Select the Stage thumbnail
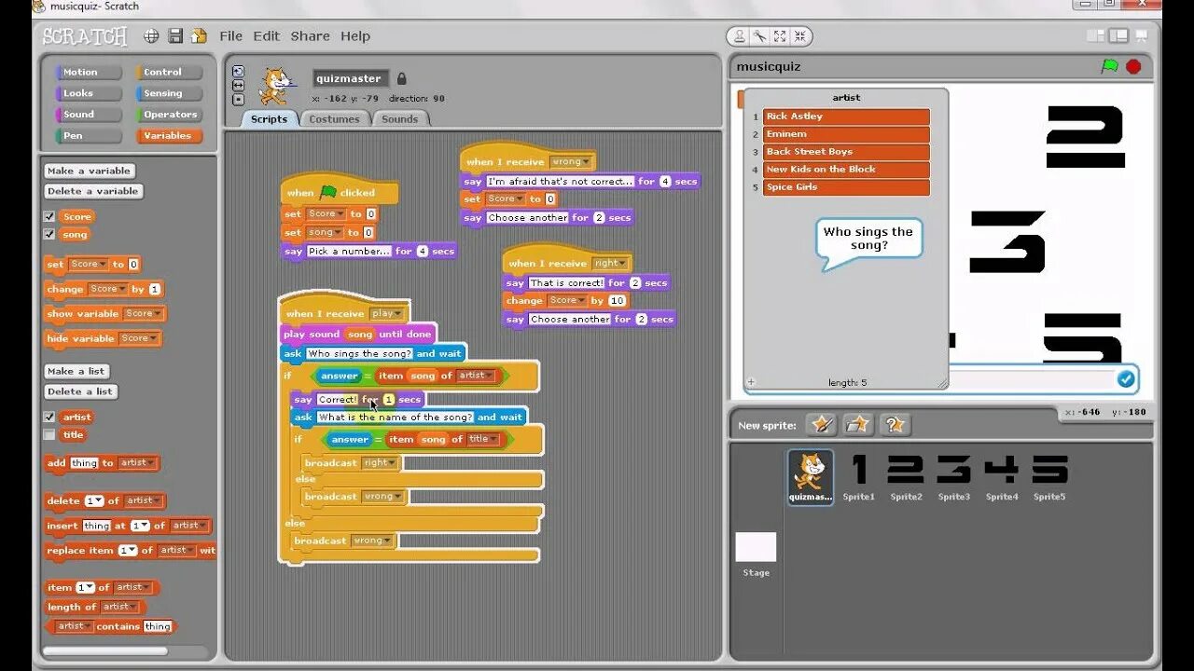 [756, 555]
